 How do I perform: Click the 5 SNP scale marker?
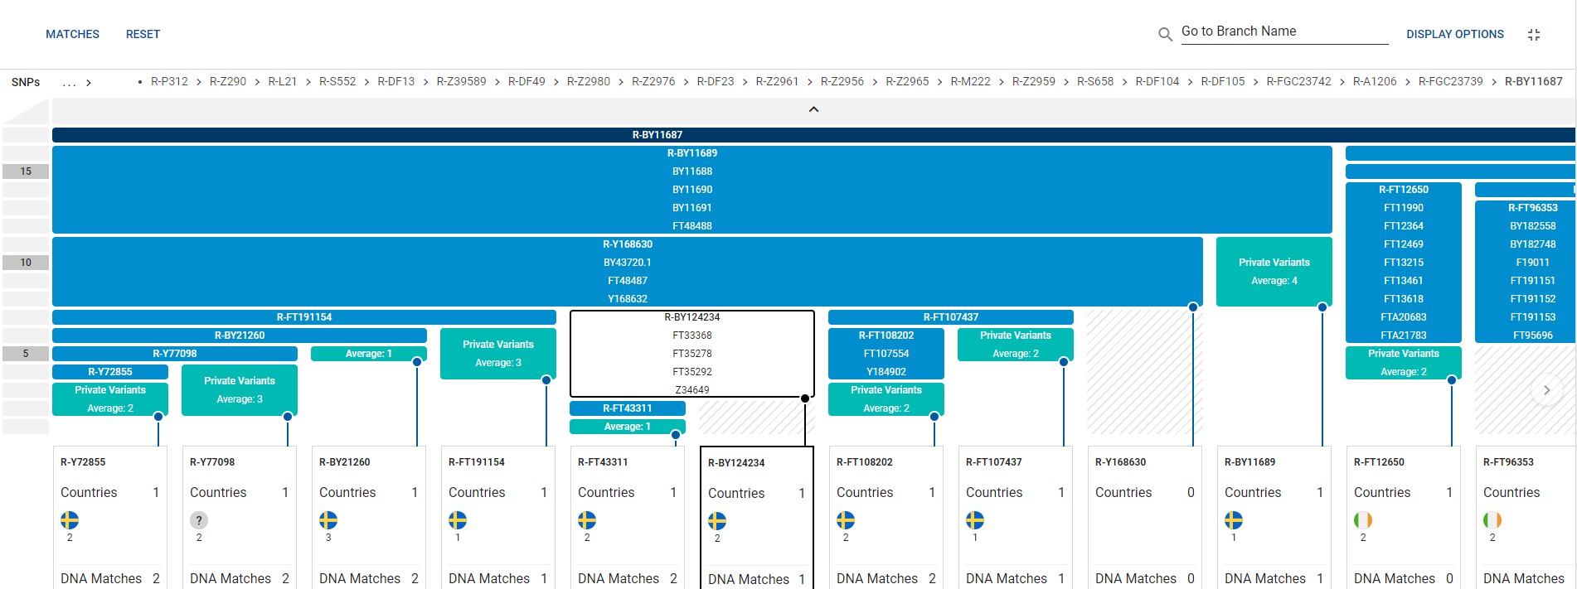click(x=26, y=354)
